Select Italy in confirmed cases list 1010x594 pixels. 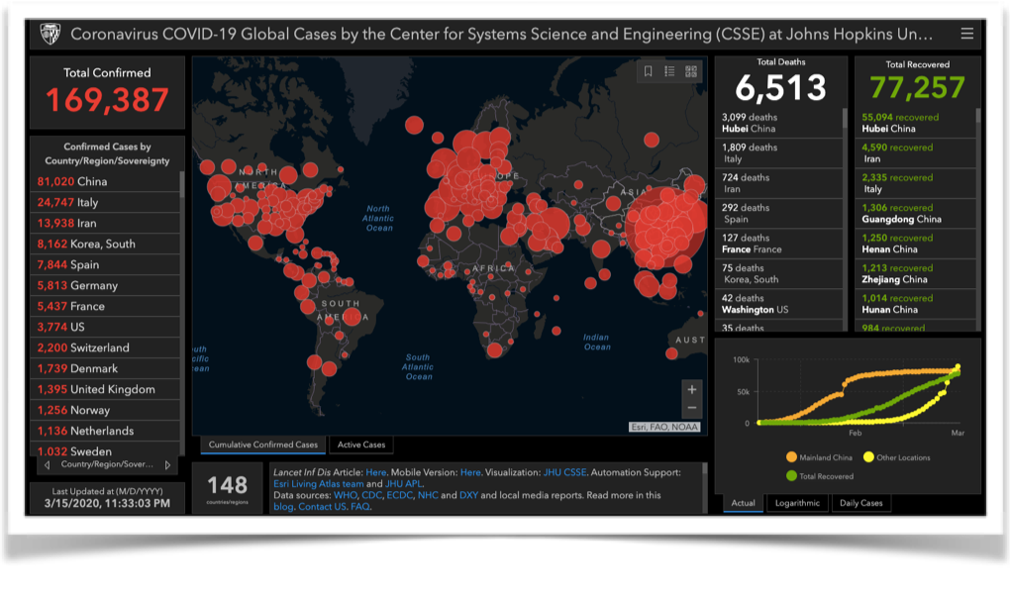point(105,202)
